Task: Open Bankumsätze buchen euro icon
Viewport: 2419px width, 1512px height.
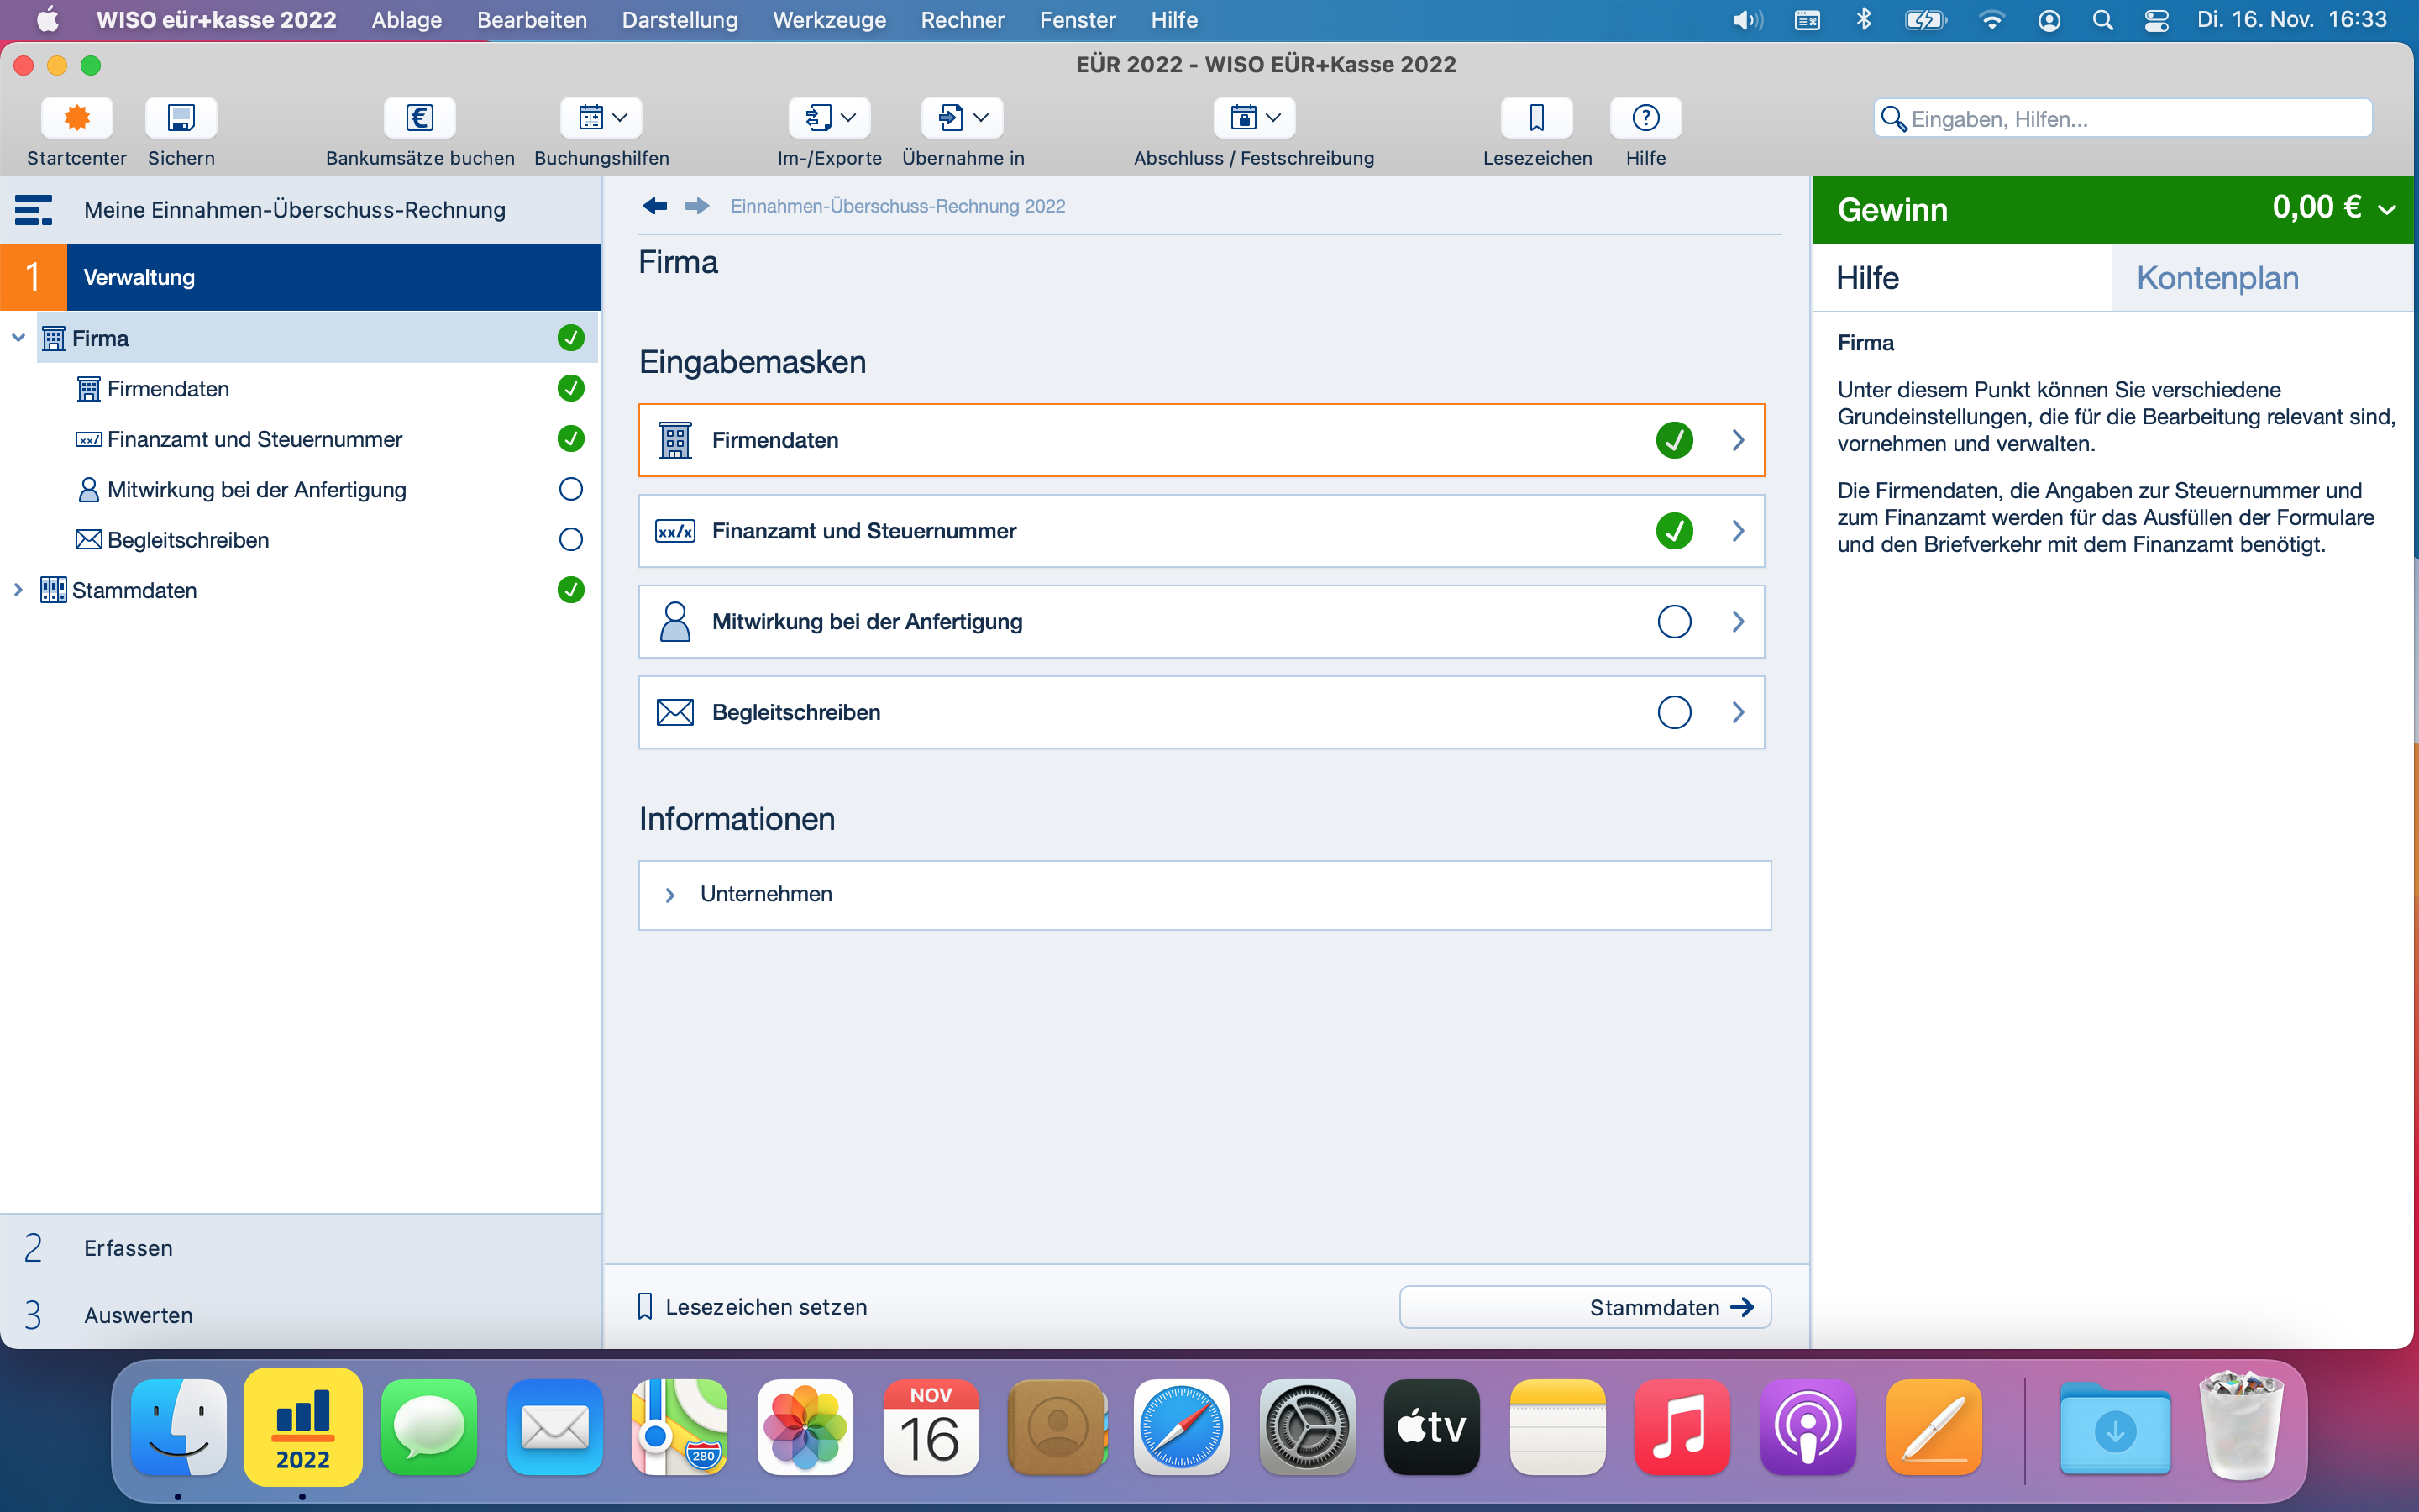Action: [420, 118]
